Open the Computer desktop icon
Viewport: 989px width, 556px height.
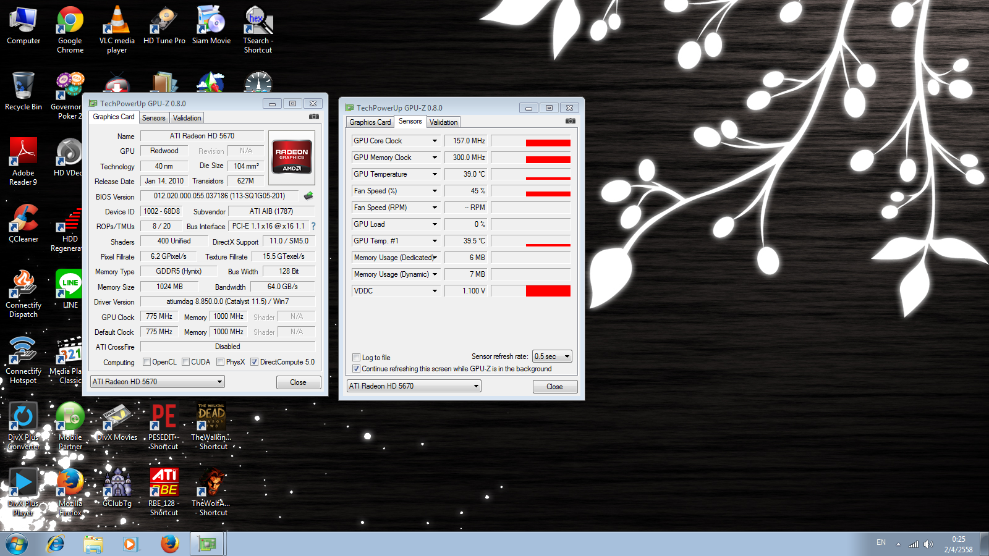pyautogui.click(x=23, y=26)
